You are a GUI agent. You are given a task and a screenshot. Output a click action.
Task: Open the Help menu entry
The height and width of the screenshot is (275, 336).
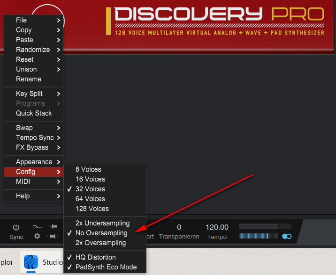34,196
